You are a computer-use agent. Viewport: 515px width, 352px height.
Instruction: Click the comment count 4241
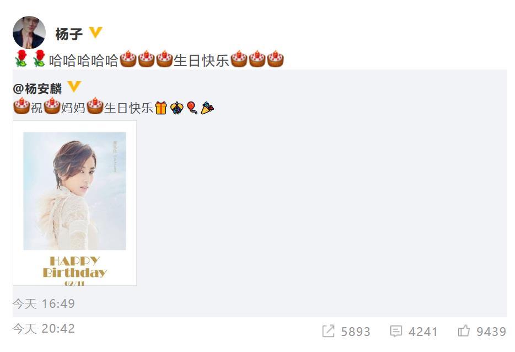click(x=423, y=332)
